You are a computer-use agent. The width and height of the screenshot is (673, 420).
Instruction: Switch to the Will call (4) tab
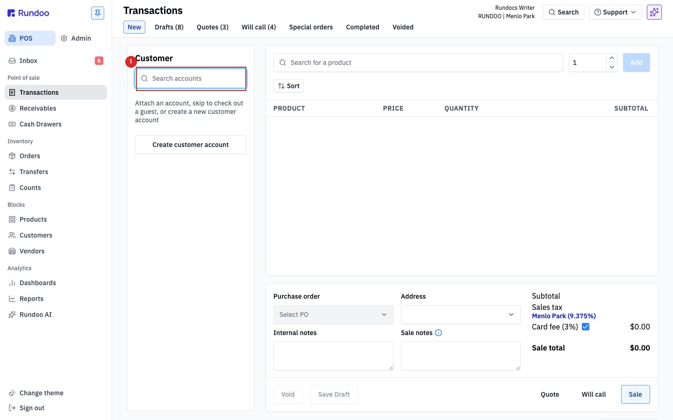coord(259,27)
